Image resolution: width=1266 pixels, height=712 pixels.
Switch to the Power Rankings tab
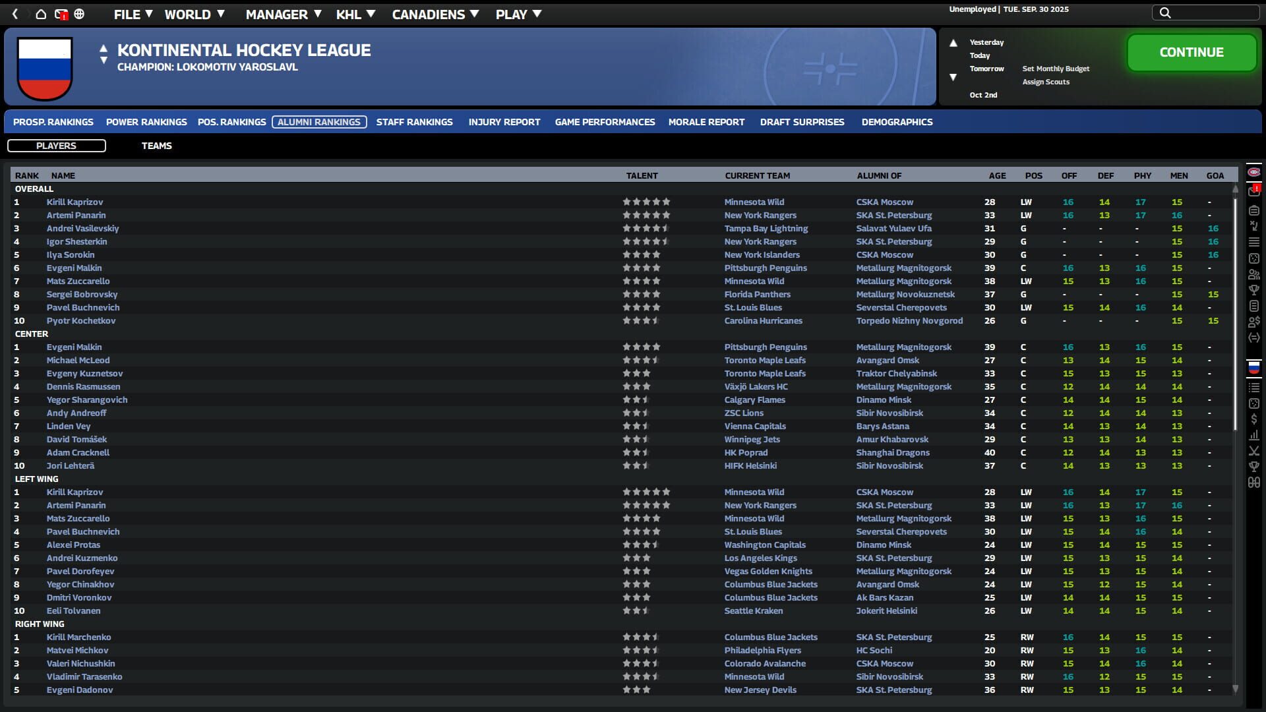[x=146, y=122]
